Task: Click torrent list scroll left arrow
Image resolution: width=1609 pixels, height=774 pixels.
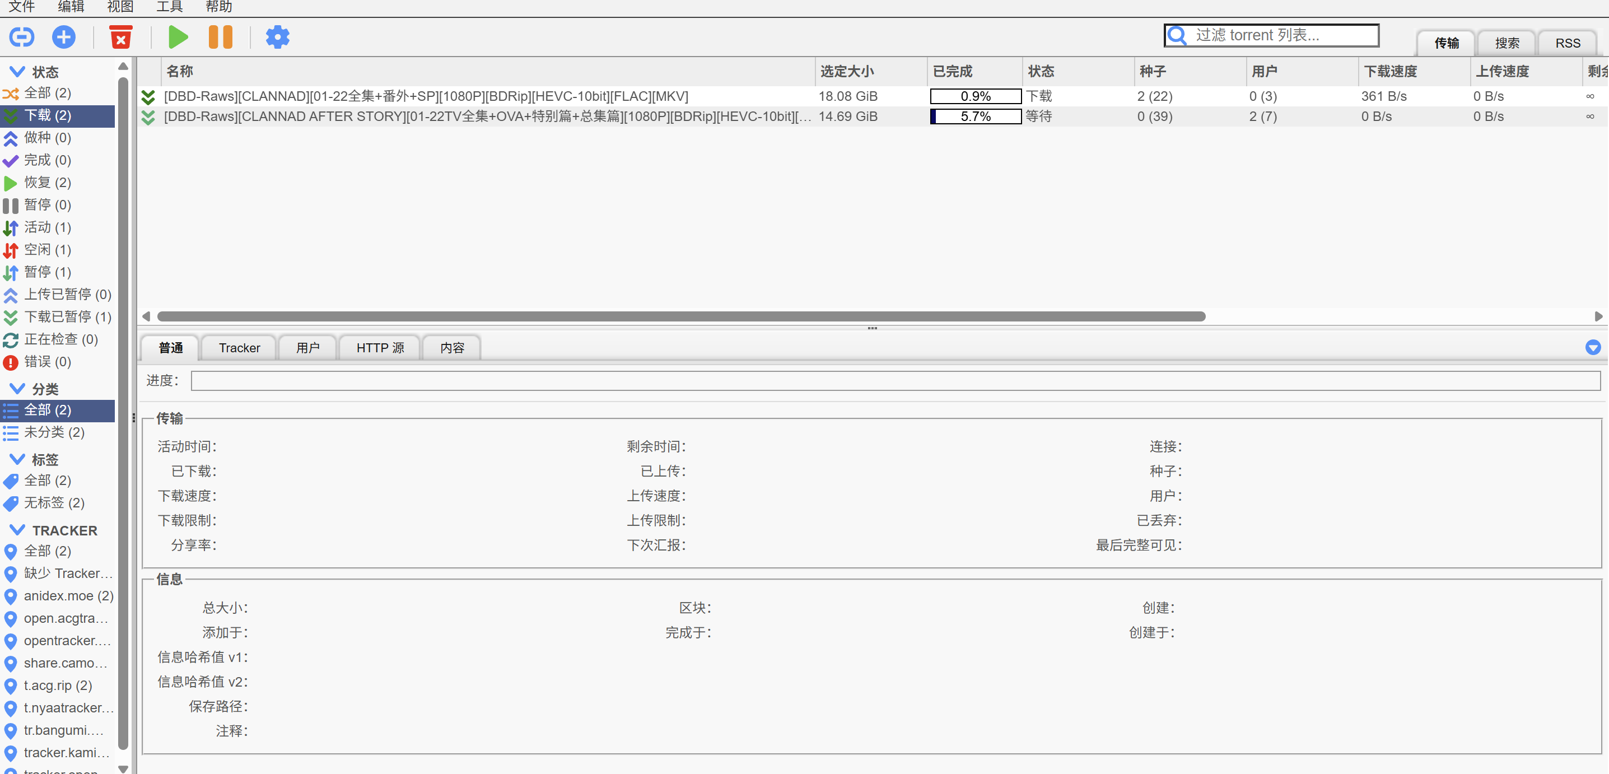Action: [146, 317]
